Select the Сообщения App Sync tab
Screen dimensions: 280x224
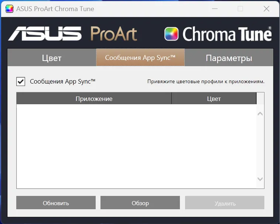[x=140, y=58]
